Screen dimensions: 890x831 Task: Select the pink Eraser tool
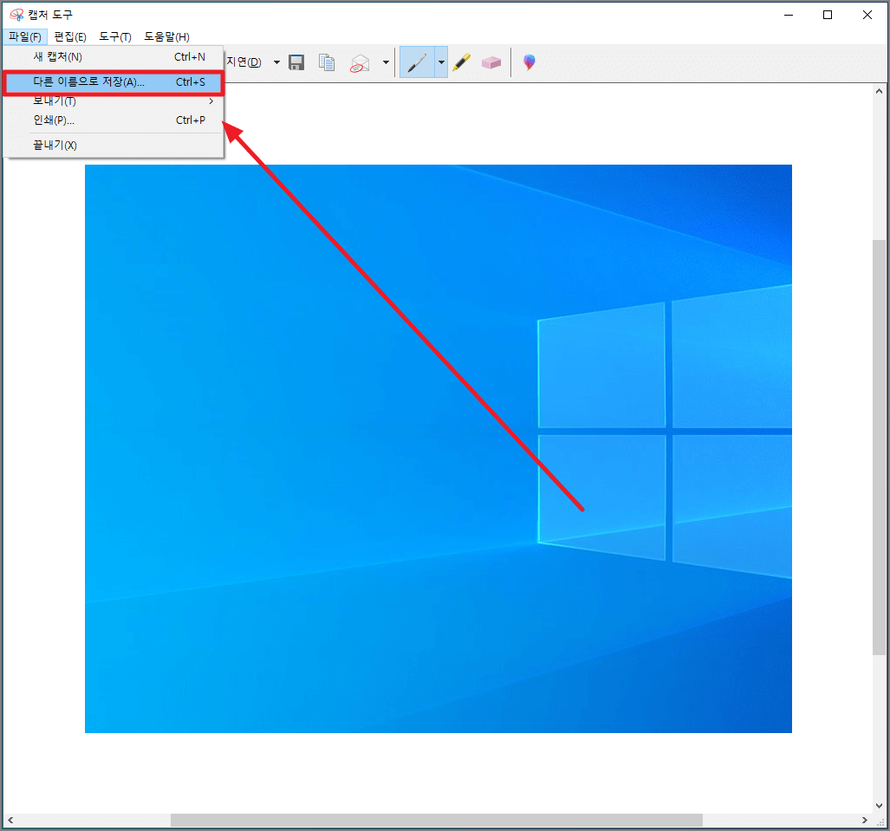[491, 62]
